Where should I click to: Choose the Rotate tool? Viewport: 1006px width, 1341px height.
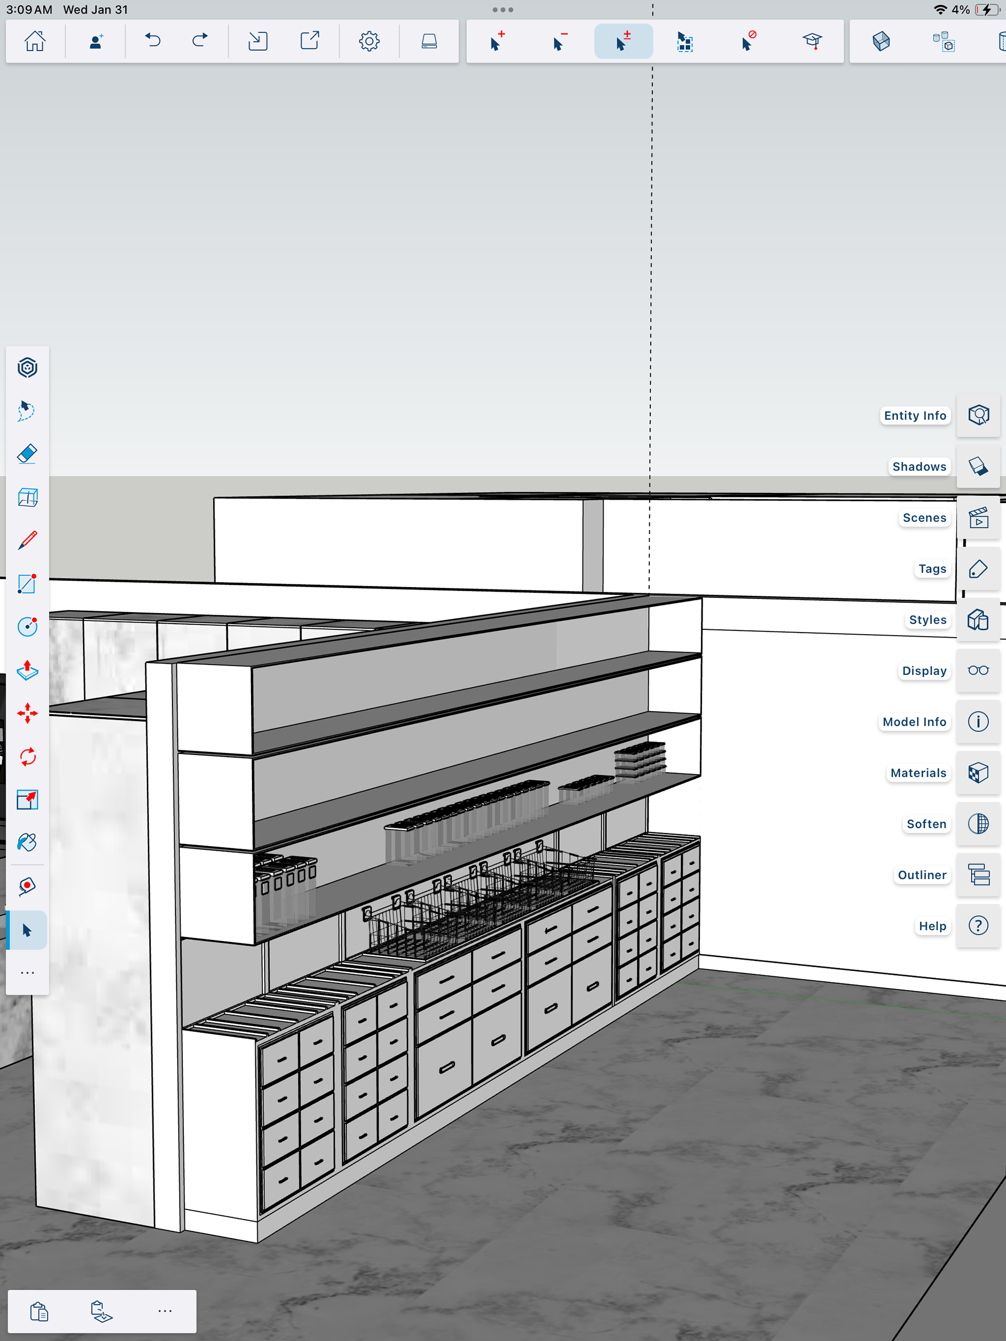(x=27, y=757)
